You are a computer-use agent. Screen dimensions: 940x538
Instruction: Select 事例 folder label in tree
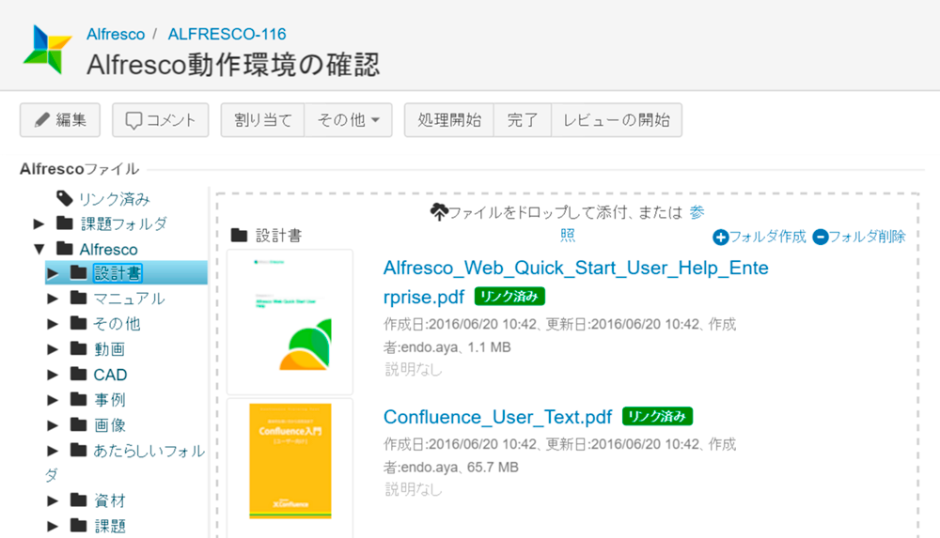[110, 400]
